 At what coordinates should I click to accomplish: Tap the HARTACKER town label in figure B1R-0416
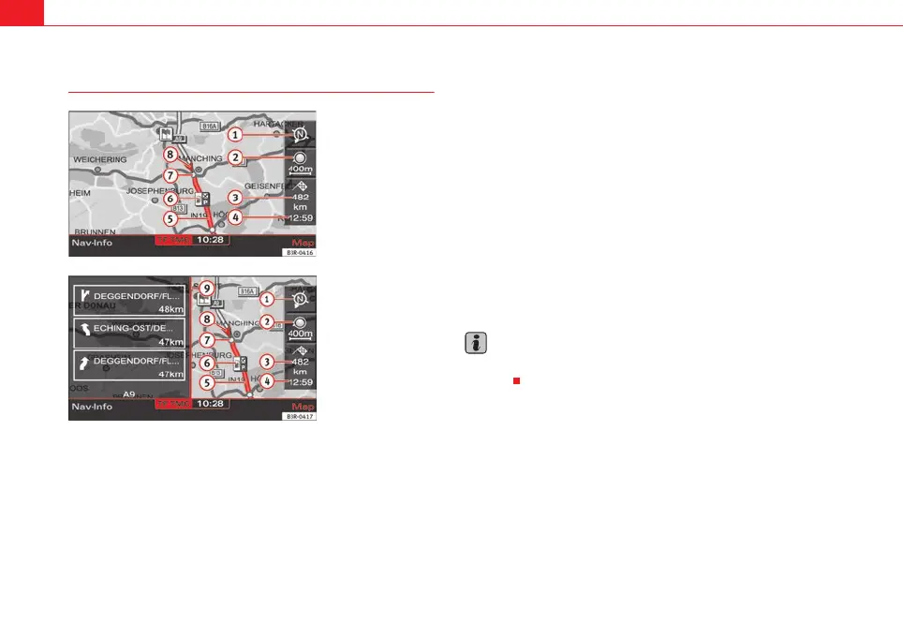[x=278, y=124]
